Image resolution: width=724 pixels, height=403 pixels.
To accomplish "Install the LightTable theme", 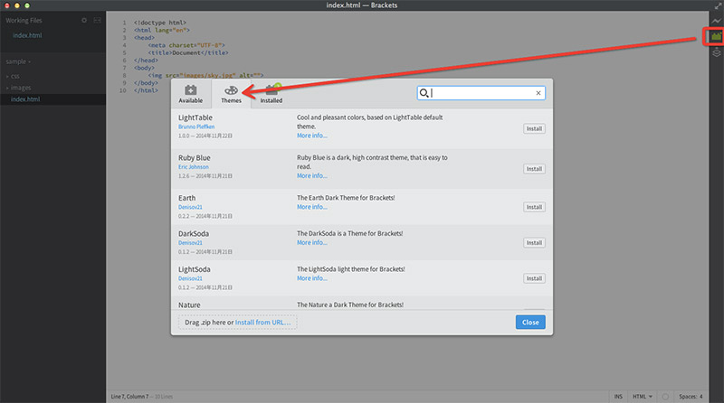I will point(534,128).
